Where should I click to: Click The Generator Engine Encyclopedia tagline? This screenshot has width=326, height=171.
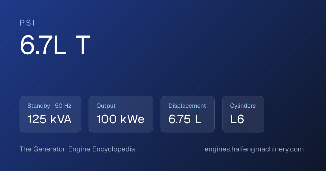click(x=77, y=149)
